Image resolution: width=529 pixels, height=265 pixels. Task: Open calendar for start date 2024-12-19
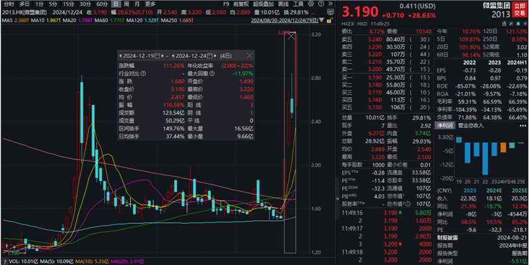(157, 55)
